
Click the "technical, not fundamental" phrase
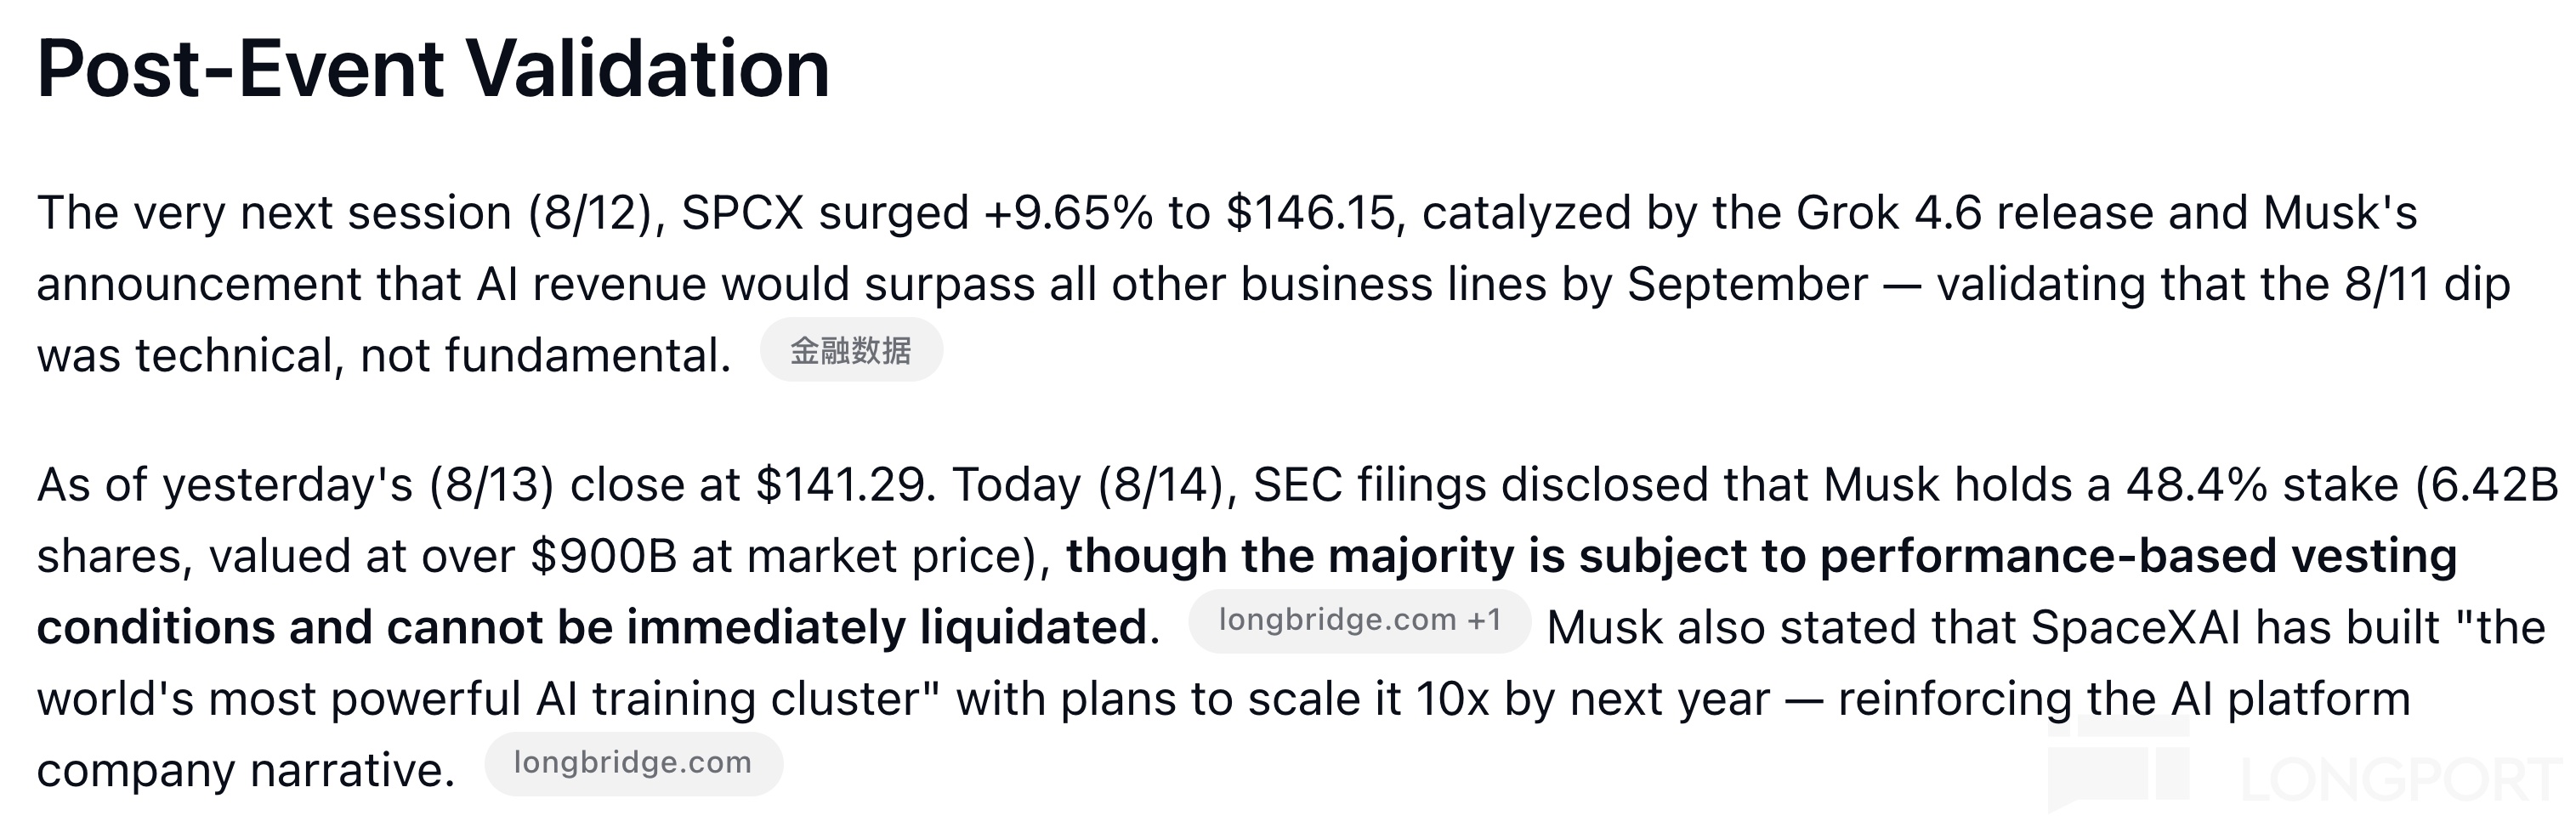pos(433,356)
